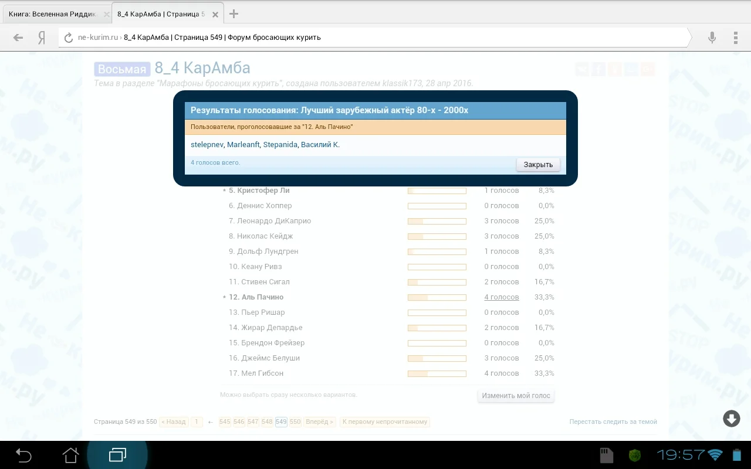
Task: Share the thread via the Facebook icon
Action: (x=598, y=69)
